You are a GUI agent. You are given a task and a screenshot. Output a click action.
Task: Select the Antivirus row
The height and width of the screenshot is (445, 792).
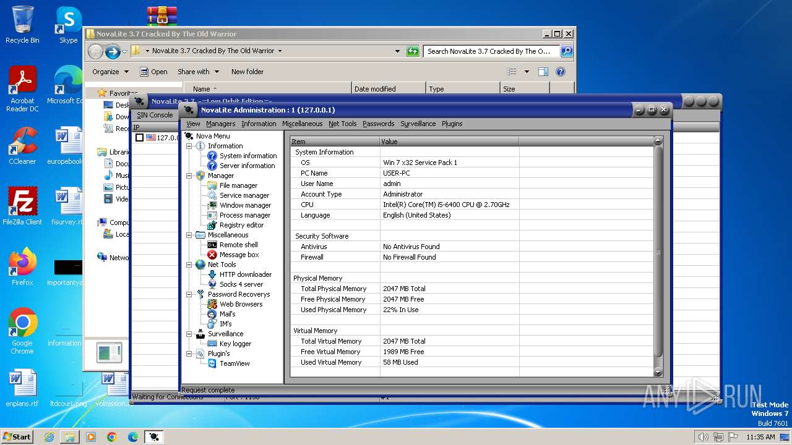coord(471,247)
